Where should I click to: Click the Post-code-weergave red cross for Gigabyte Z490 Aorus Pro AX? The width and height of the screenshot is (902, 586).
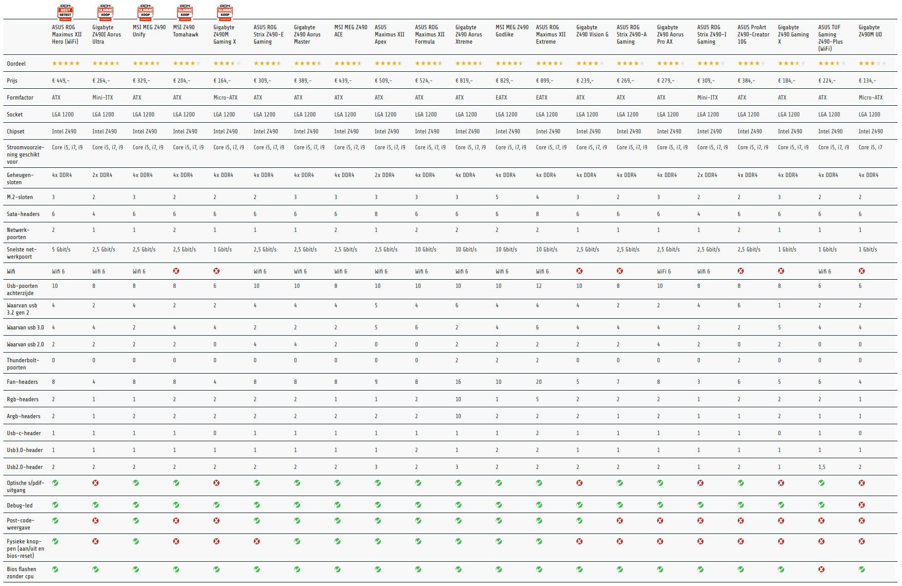click(x=660, y=520)
